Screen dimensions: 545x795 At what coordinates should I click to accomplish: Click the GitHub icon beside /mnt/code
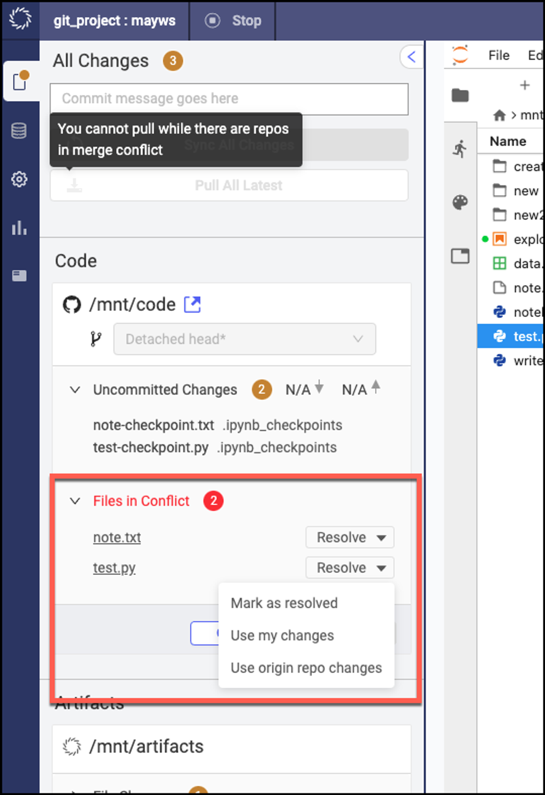[72, 304]
